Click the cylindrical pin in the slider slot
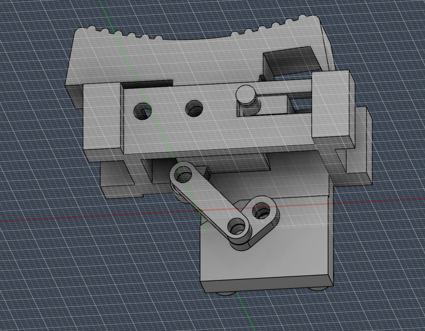 point(247,99)
